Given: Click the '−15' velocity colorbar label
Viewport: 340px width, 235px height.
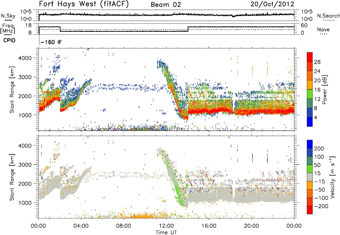Looking at the screenshot, I should coord(320,181).
